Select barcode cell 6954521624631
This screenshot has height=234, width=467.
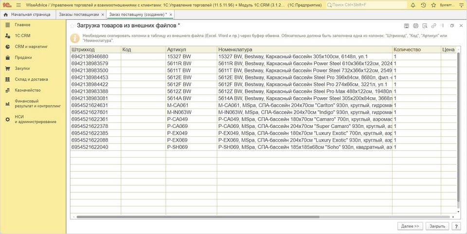pos(96,106)
